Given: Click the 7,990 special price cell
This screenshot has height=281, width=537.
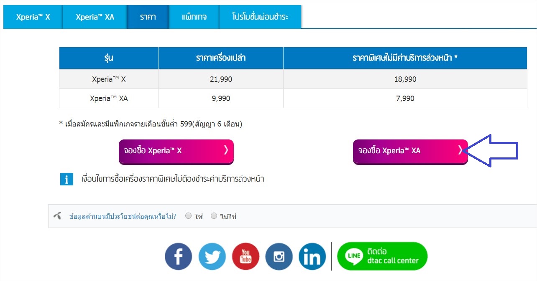Looking at the screenshot, I should coord(405,99).
